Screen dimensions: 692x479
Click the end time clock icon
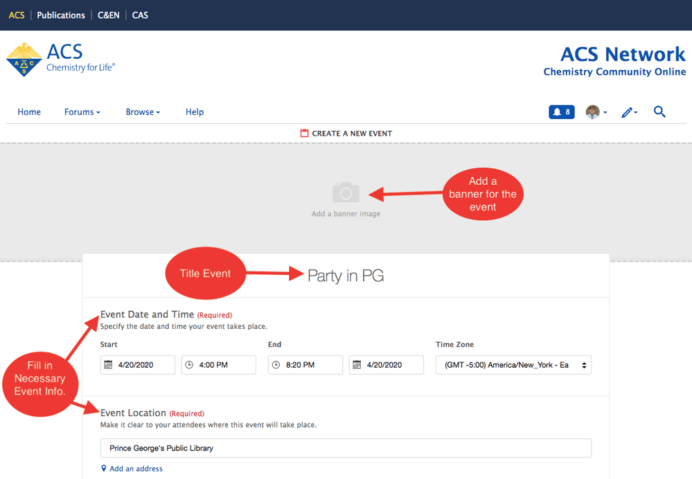[276, 365]
